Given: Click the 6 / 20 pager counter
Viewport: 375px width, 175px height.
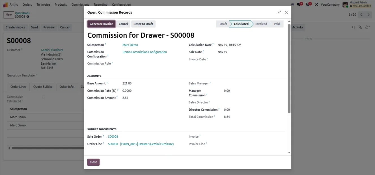Looking at the screenshot, I should pyautogui.click(x=352, y=14).
